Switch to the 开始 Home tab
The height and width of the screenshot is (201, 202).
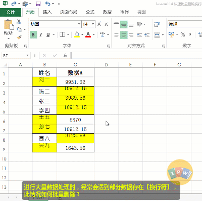(30, 12)
